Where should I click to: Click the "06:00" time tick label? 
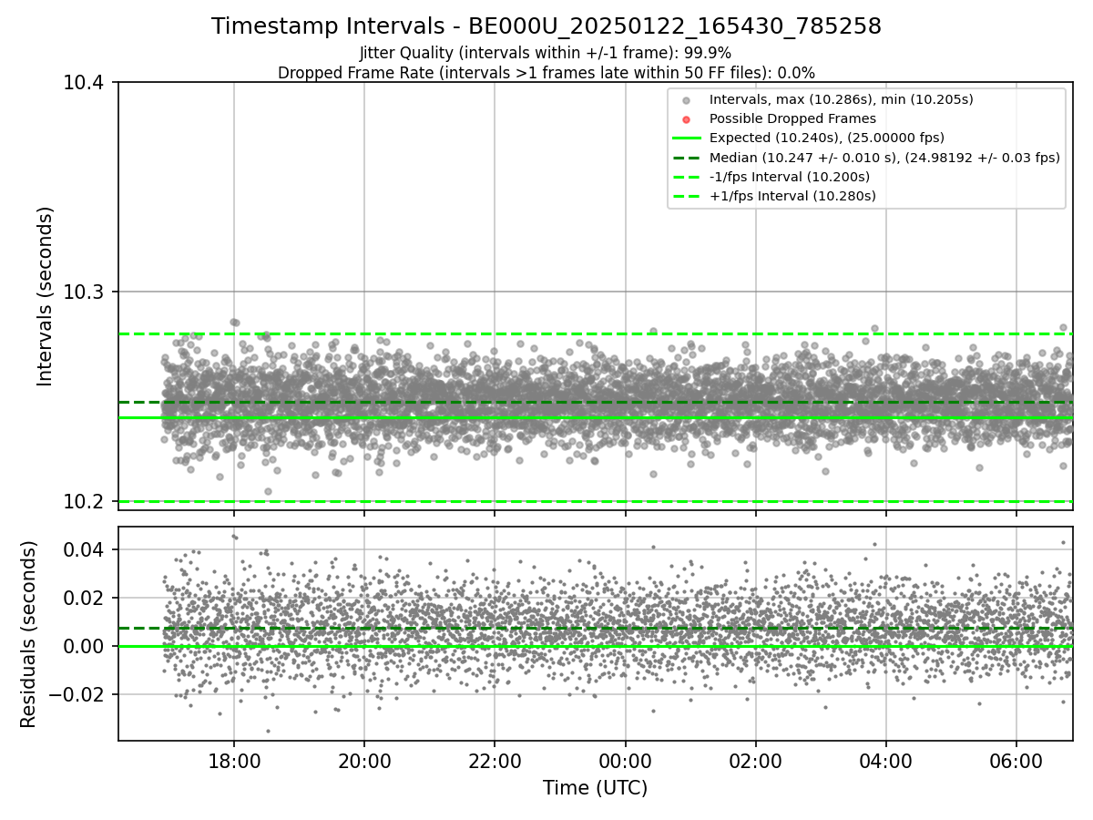coord(1016,761)
